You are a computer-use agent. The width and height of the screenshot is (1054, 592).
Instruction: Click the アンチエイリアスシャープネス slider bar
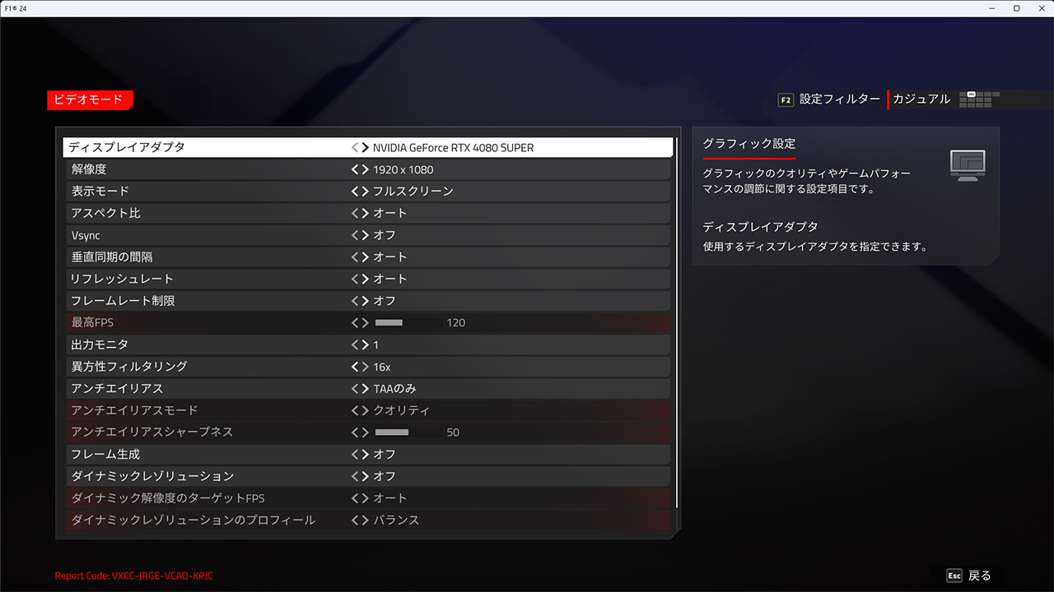point(408,432)
